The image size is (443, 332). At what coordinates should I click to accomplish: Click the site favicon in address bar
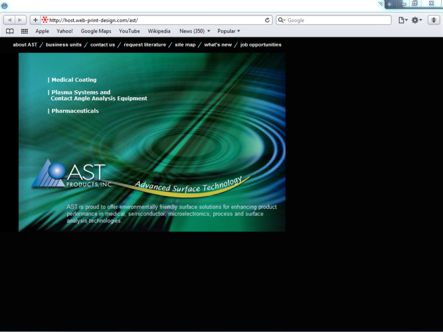[x=45, y=20]
